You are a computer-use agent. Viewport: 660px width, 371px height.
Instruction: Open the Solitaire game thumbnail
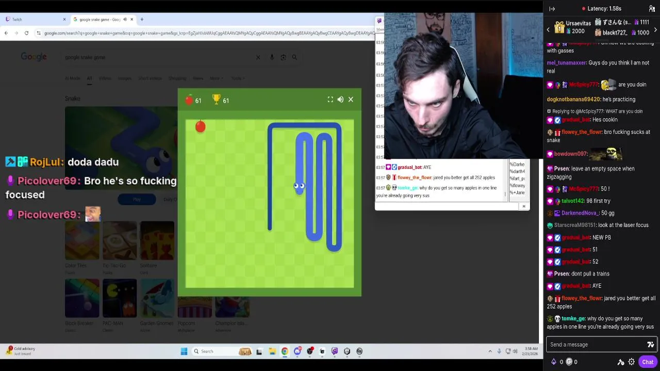pyautogui.click(x=157, y=241)
